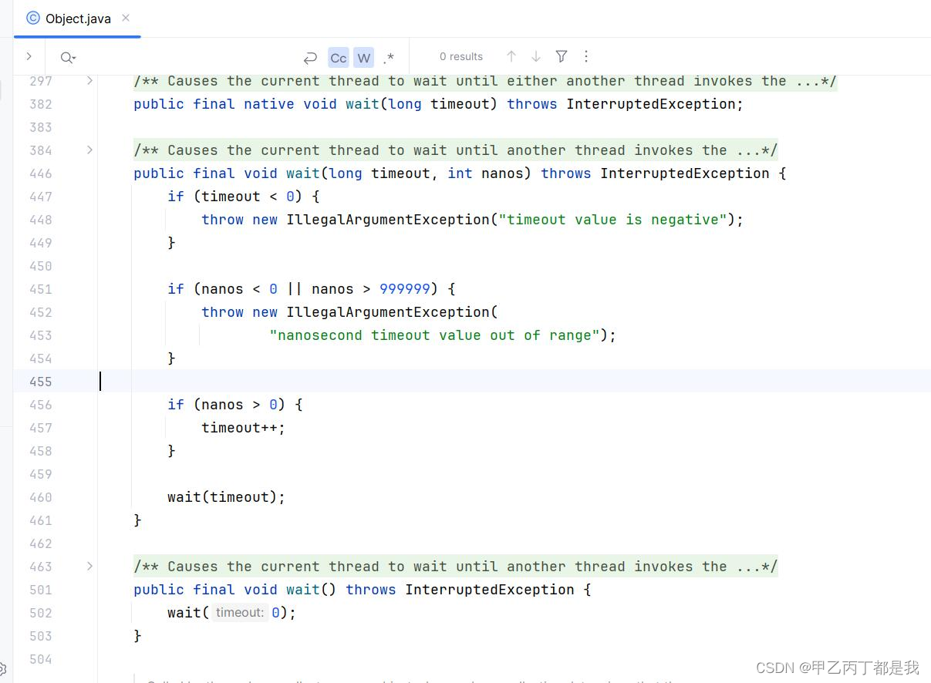Toggle the Cc match-case option
Viewport: 931px width, 683px height.
pyautogui.click(x=338, y=57)
